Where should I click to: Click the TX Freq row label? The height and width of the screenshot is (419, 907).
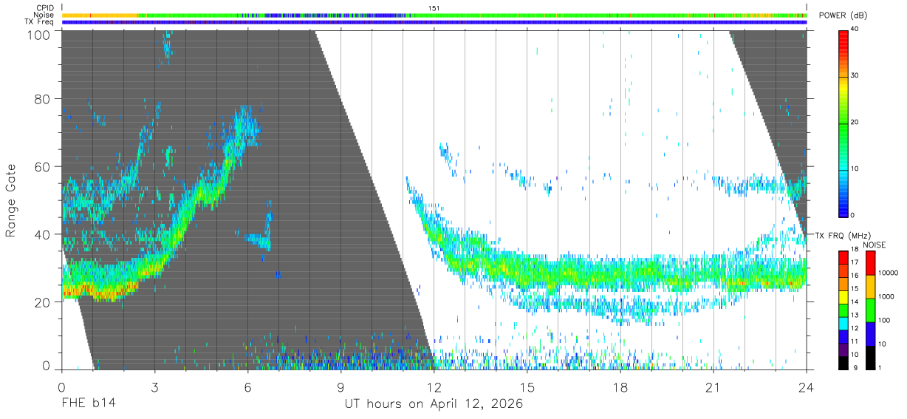(39, 21)
